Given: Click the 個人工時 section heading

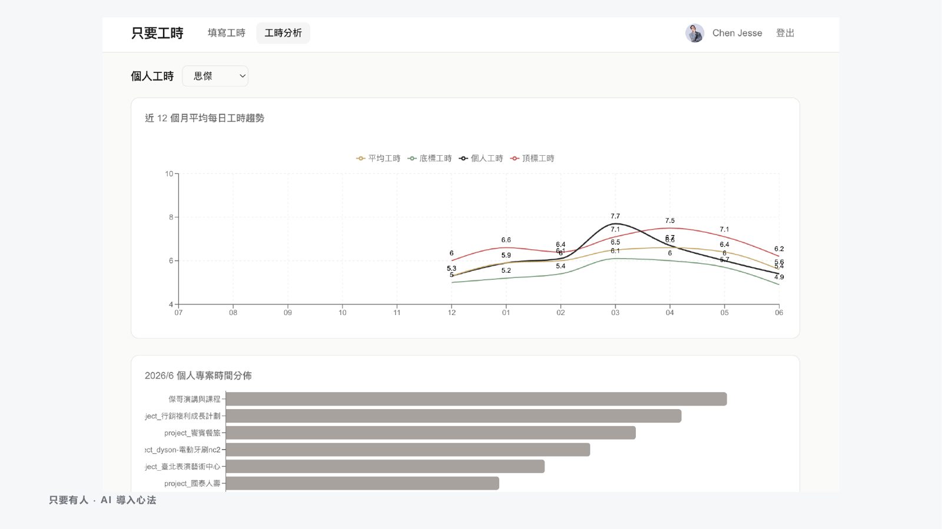Looking at the screenshot, I should point(152,76).
